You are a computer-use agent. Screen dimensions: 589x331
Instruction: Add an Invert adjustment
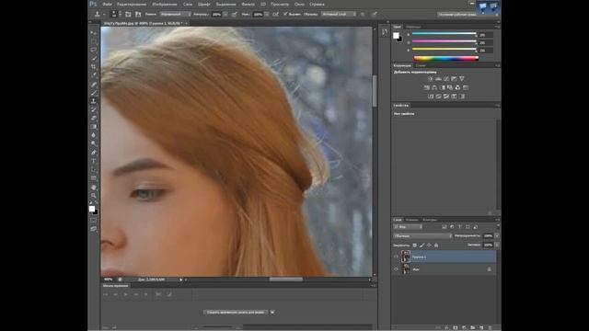pyautogui.click(x=431, y=96)
